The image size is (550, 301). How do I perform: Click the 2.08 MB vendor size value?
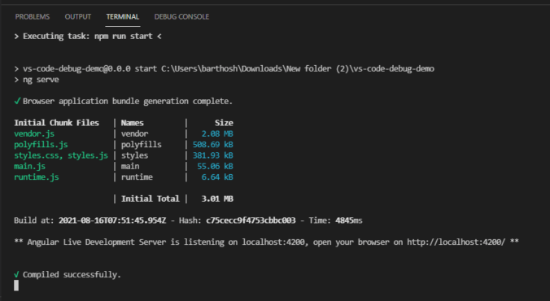(217, 133)
